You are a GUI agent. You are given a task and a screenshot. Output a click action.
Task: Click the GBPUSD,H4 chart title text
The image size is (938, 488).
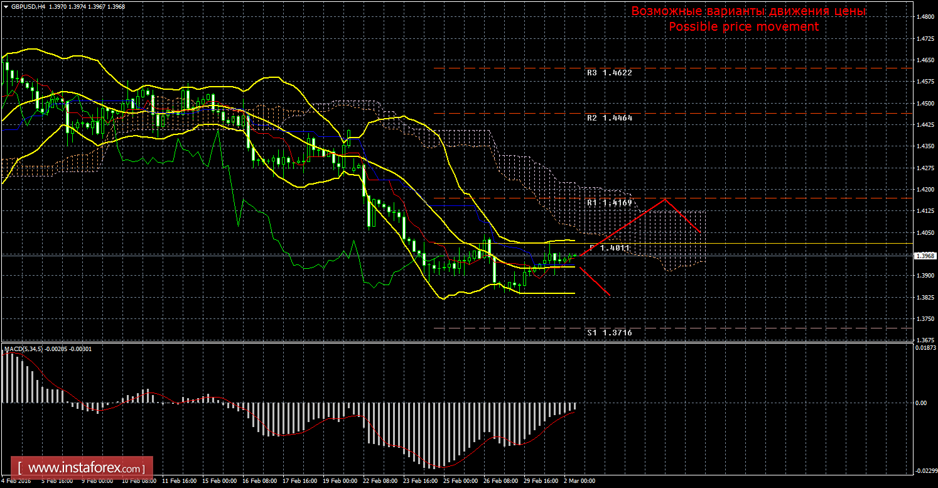pos(27,6)
